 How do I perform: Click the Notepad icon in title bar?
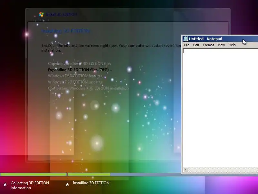pos(186,39)
